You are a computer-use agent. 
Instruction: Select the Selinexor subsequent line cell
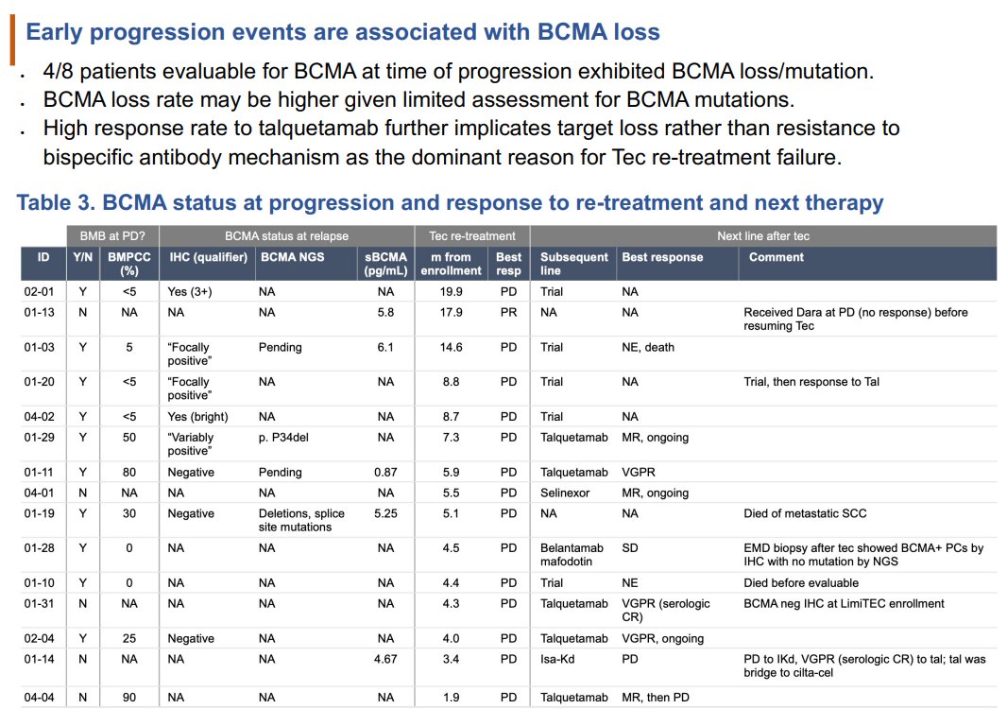point(566,493)
